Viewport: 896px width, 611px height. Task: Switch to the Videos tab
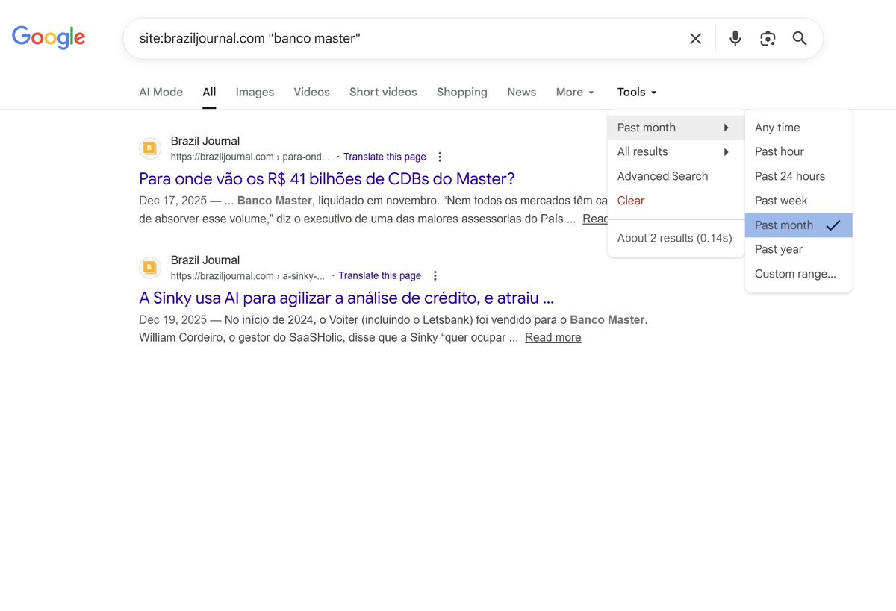311,92
